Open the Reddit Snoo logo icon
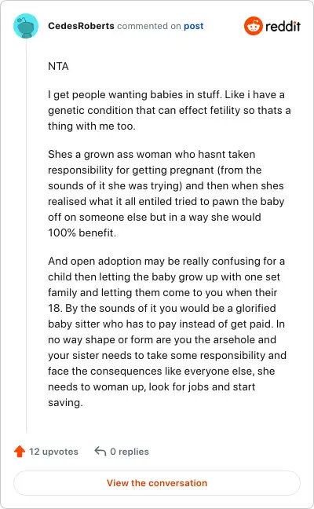 click(254, 26)
